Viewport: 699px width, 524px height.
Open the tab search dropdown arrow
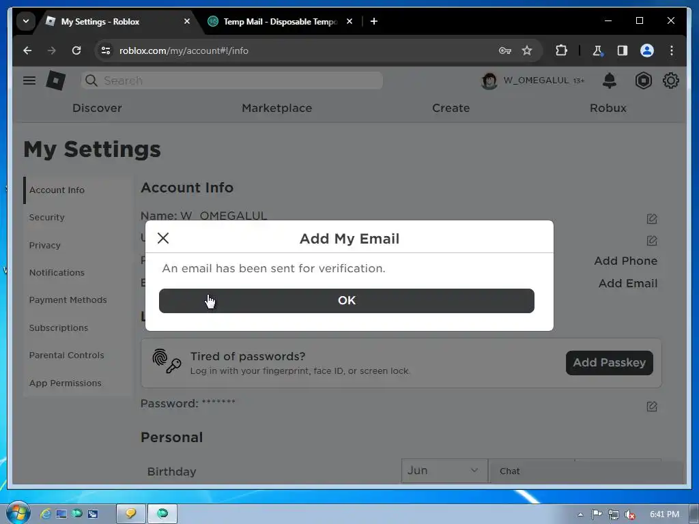click(x=26, y=21)
